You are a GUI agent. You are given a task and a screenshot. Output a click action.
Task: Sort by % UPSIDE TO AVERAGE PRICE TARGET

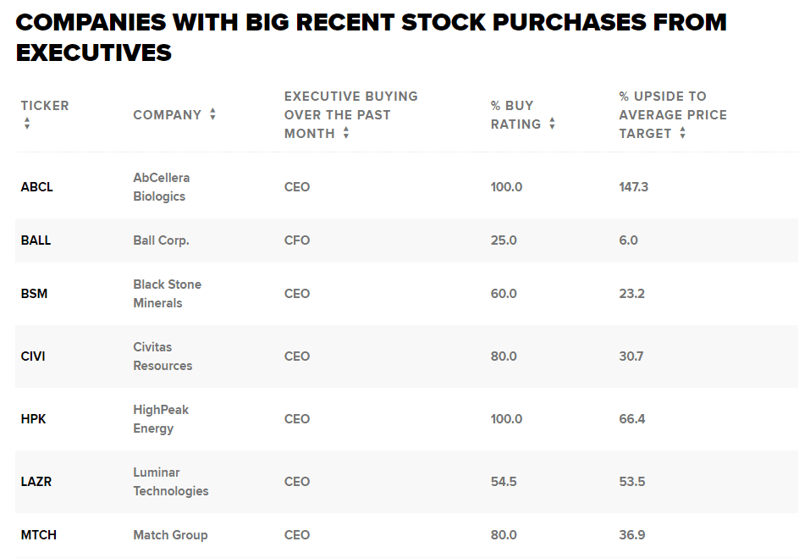click(x=672, y=114)
